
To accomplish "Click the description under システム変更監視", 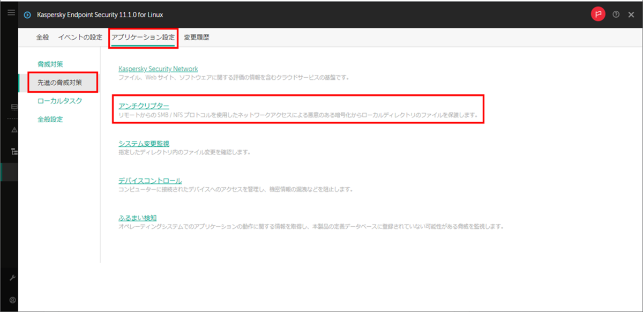I will point(184,152).
